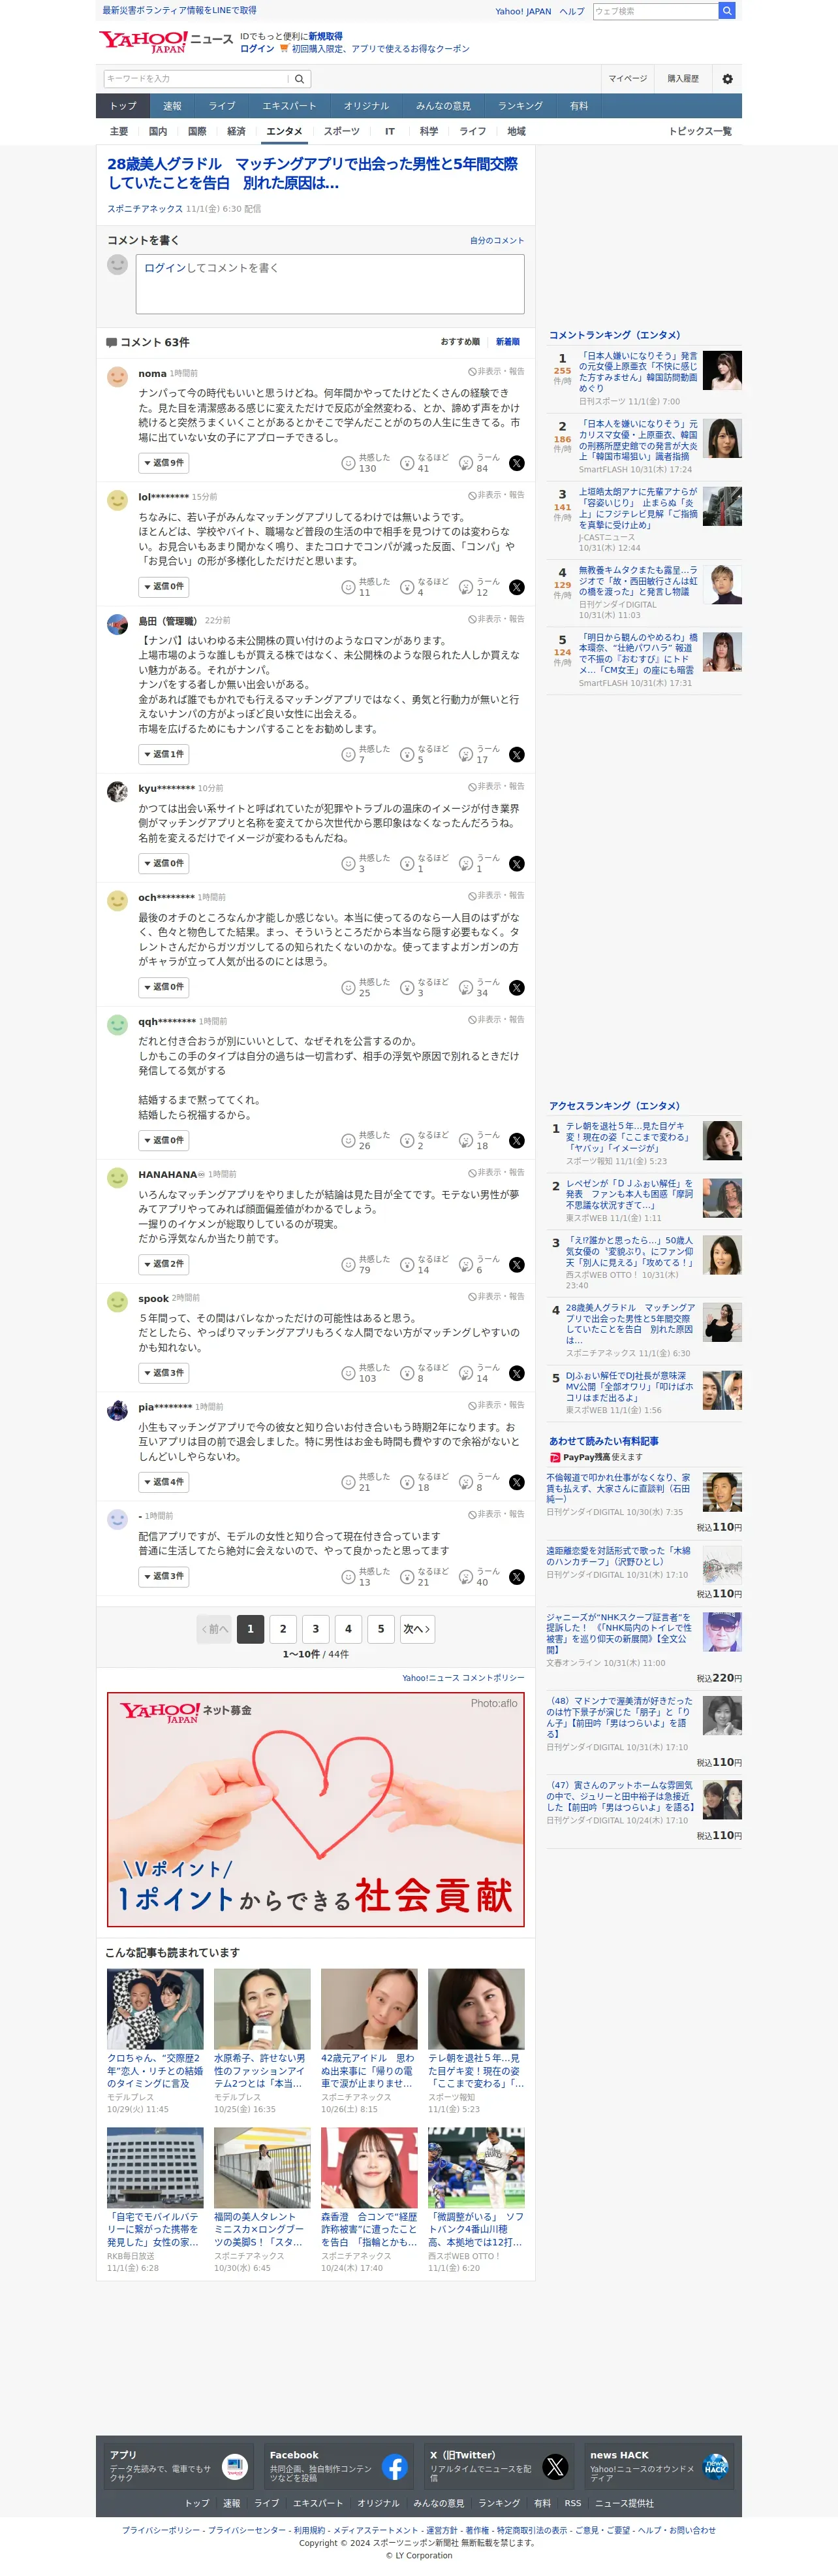Viewport: 838px width, 2576px height.
Task: Click the keyword search input field
Action: point(196,79)
